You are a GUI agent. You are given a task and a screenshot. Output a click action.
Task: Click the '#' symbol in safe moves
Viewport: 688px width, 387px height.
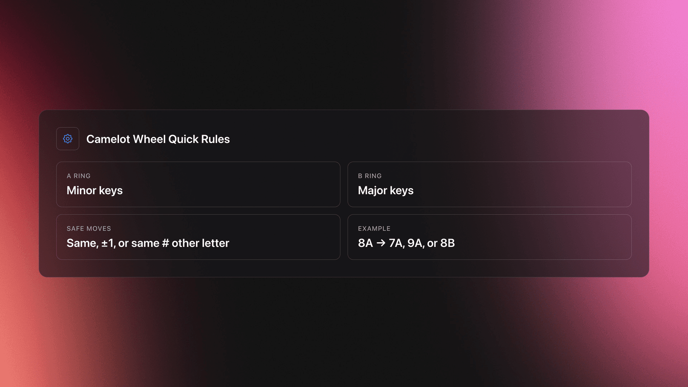tap(165, 243)
